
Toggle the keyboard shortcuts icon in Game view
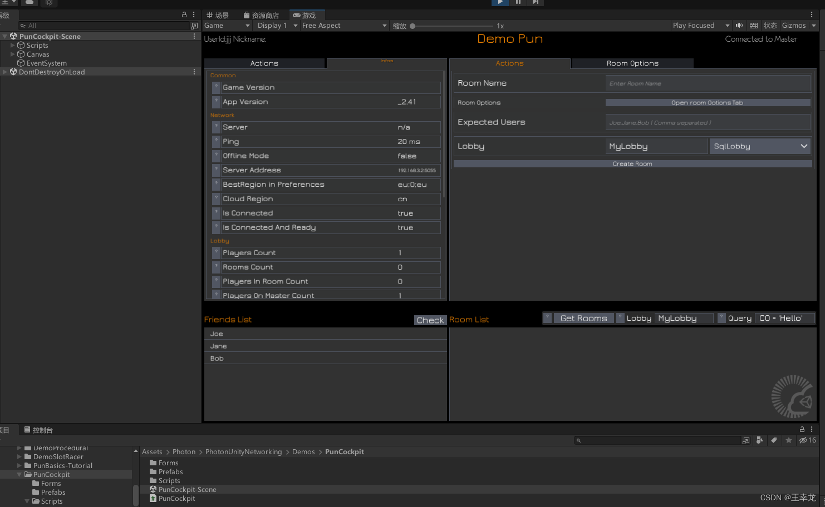point(754,26)
